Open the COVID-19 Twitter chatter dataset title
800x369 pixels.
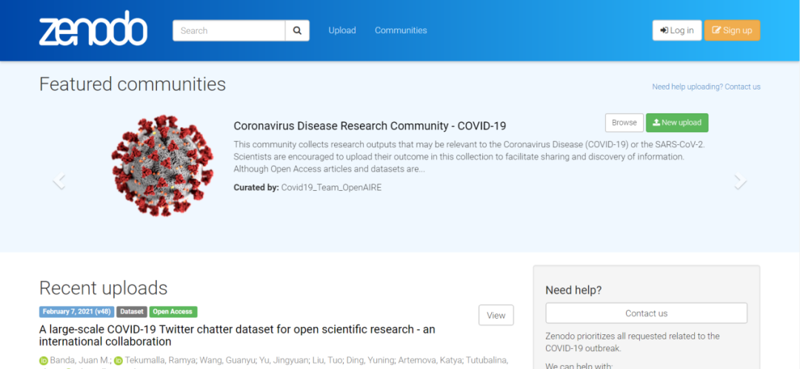pyautogui.click(x=237, y=336)
